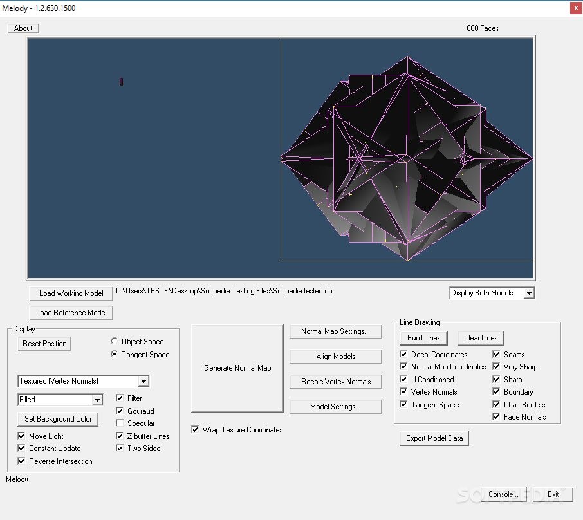This screenshot has width=583, height=520.
Task: Open the Display Both Models dropdown
Action: coord(529,293)
